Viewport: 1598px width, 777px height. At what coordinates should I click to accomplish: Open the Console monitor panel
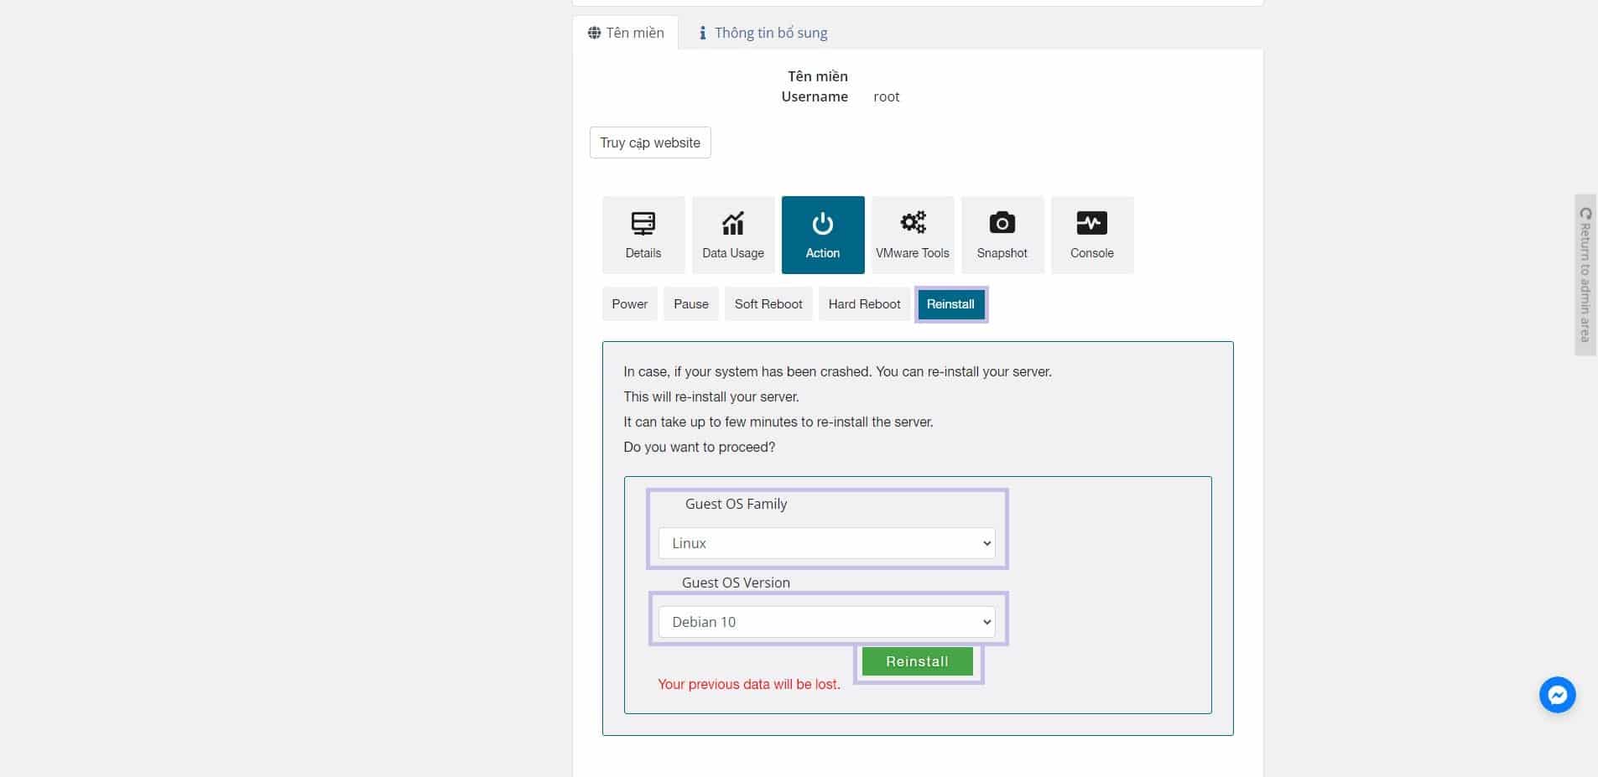(1092, 235)
